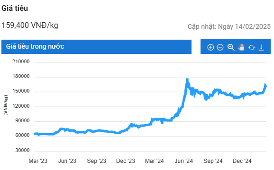Click the Giá tiêu heading

15,8
